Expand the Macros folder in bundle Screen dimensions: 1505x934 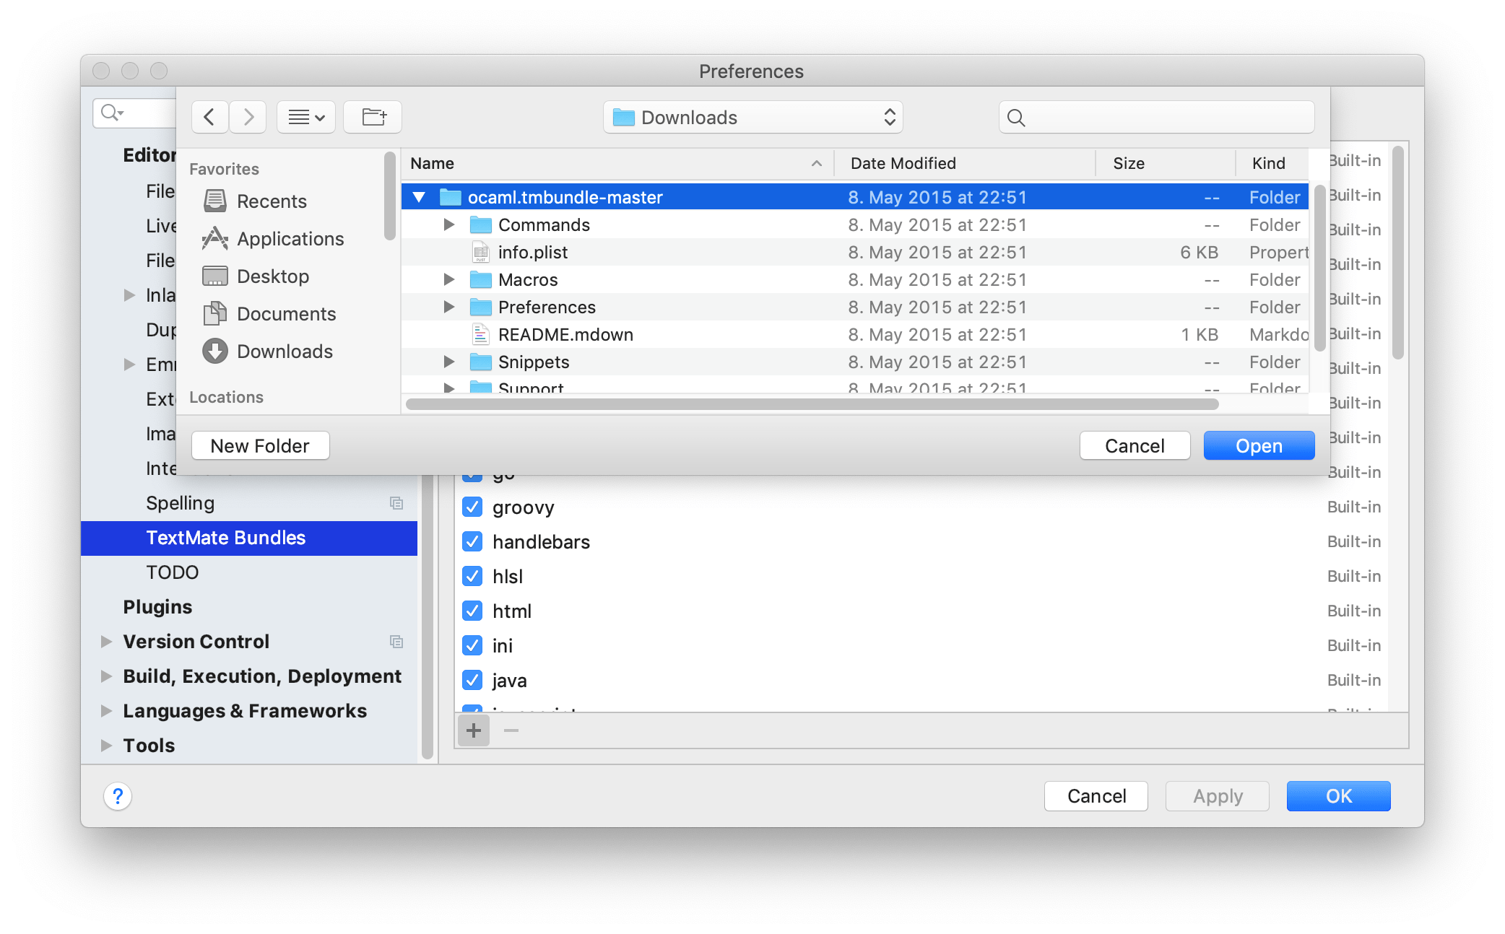(450, 280)
